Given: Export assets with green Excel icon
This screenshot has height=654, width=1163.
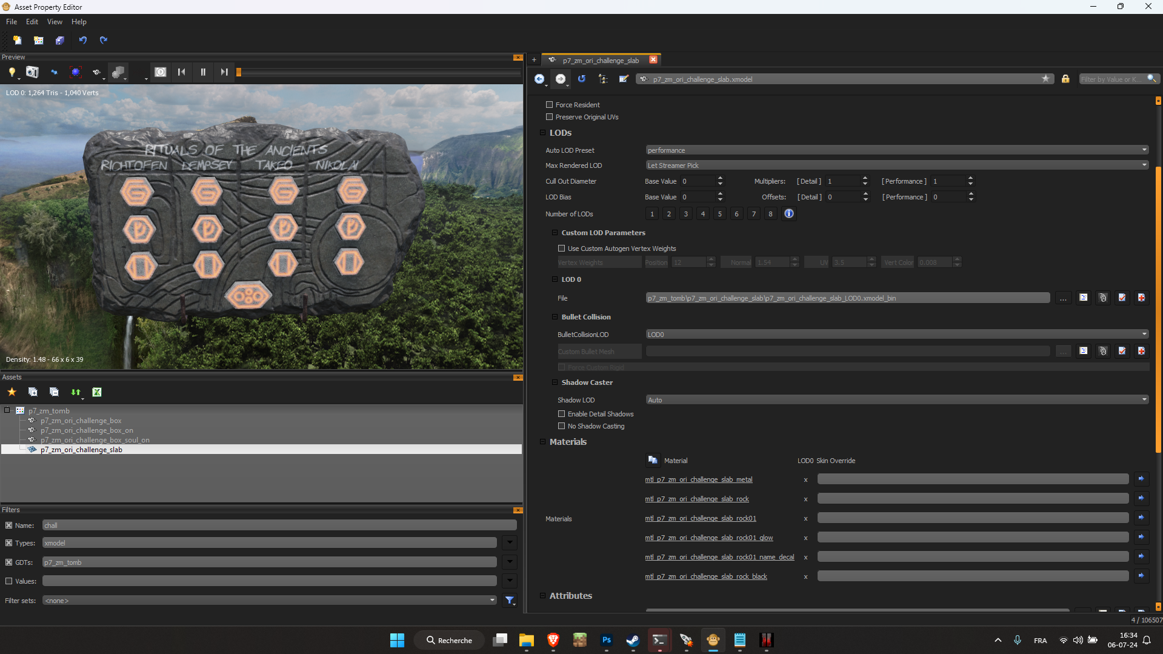Looking at the screenshot, I should [x=96, y=392].
